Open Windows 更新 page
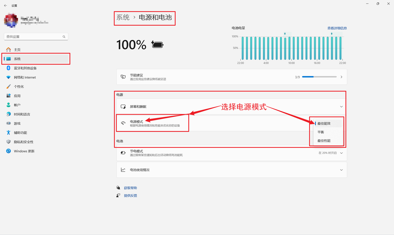 click(x=36, y=151)
